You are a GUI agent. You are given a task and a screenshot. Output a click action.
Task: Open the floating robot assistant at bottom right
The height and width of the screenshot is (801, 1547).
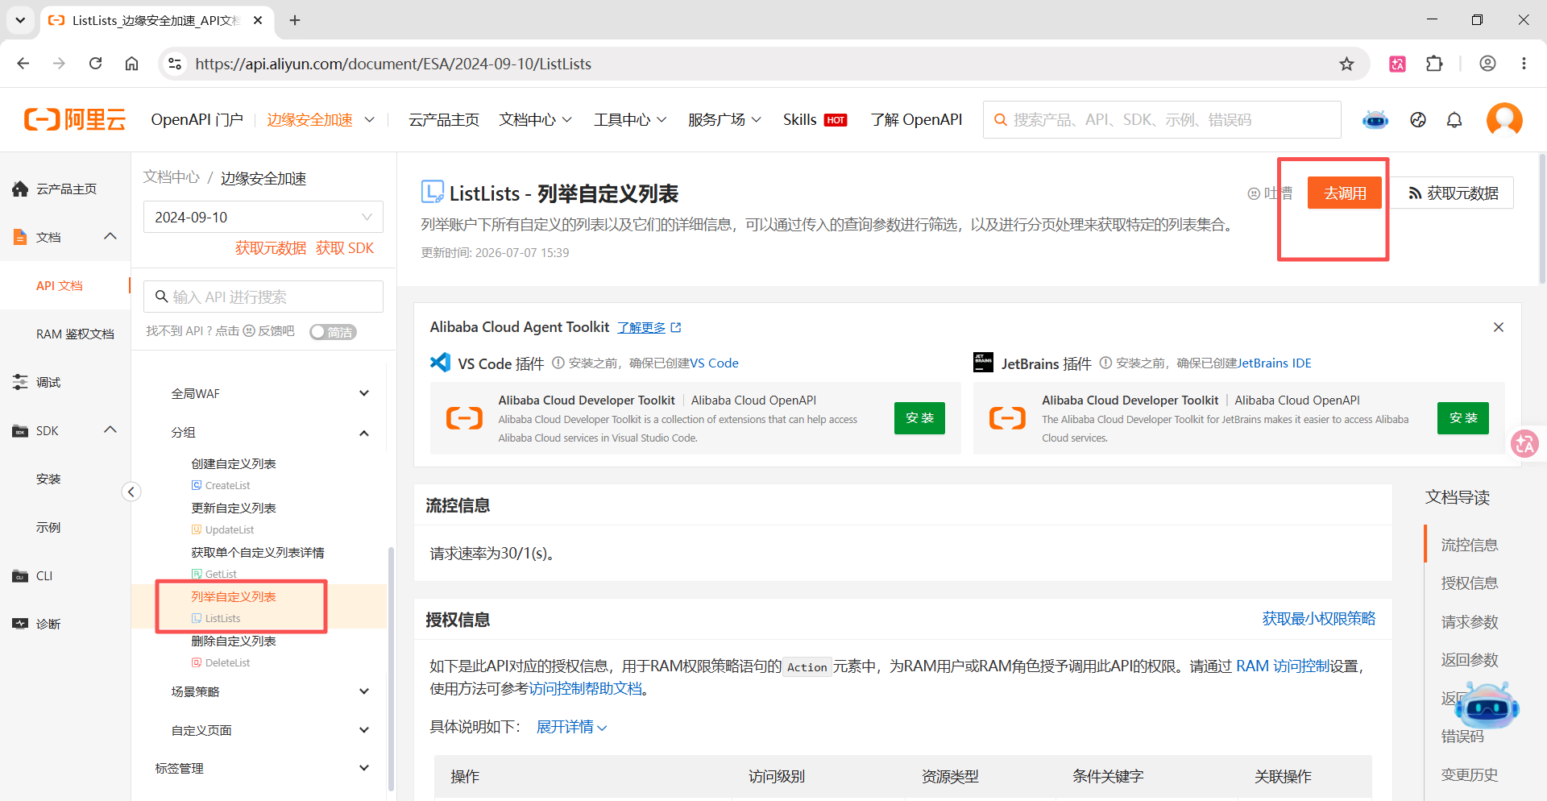1487,705
